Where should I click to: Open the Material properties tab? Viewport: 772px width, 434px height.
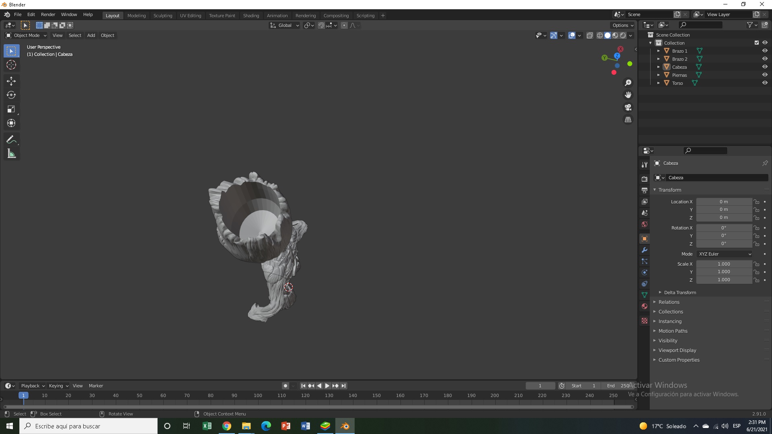pos(645,306)
